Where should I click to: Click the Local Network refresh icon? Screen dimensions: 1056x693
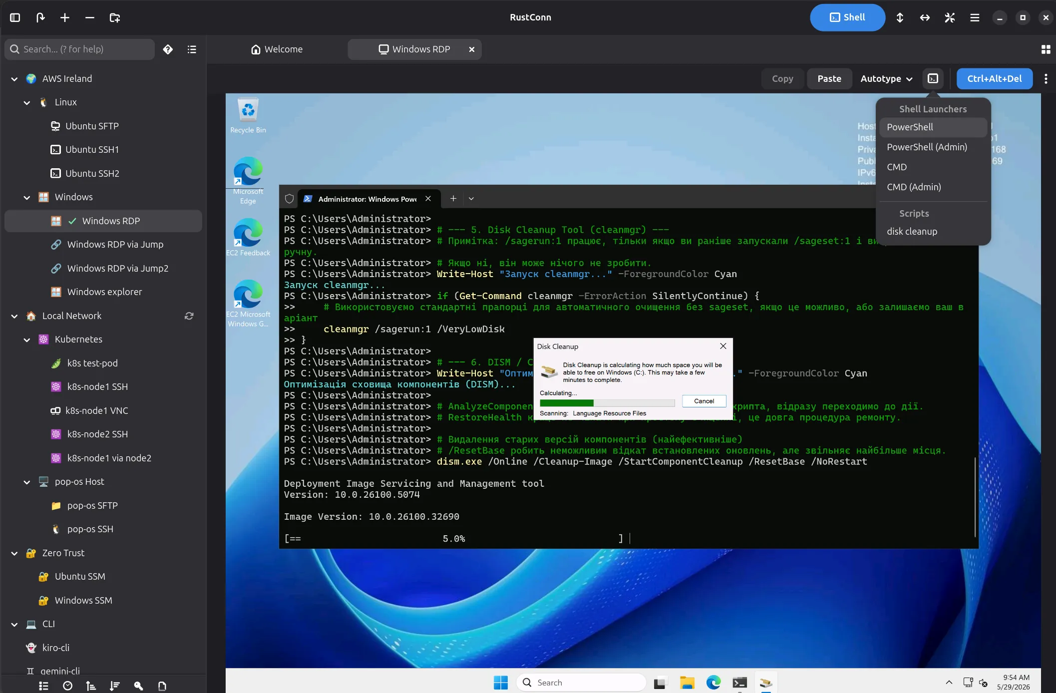tap(189, 316)
